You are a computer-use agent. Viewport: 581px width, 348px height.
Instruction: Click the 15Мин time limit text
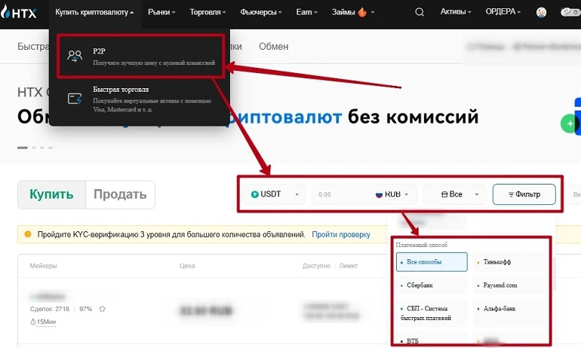click(x=46, y=322)
